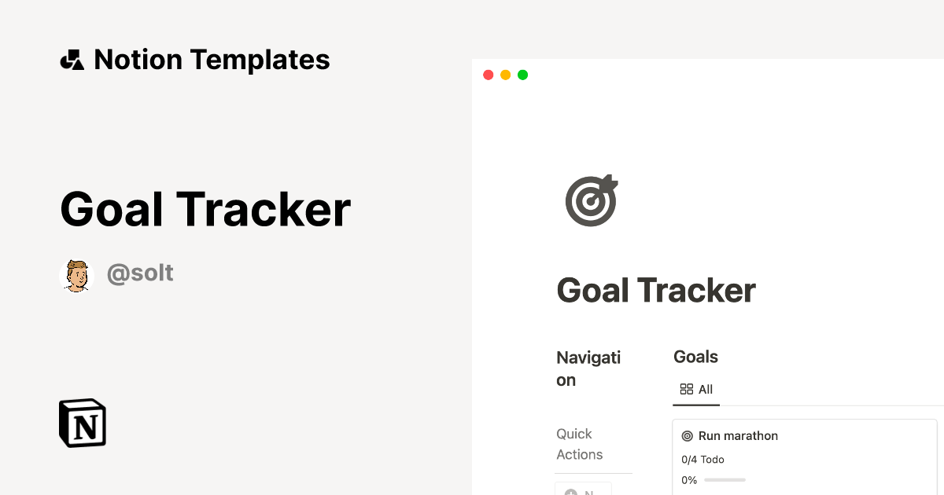Click the 0/4 Todo counter
This screenshot has width=944, height=495.
click(x=702, y=459)
